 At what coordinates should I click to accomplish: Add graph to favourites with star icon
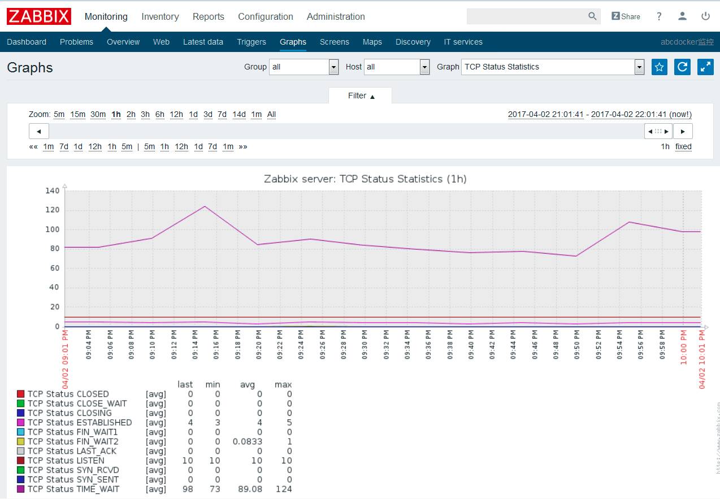coord(659,67)
